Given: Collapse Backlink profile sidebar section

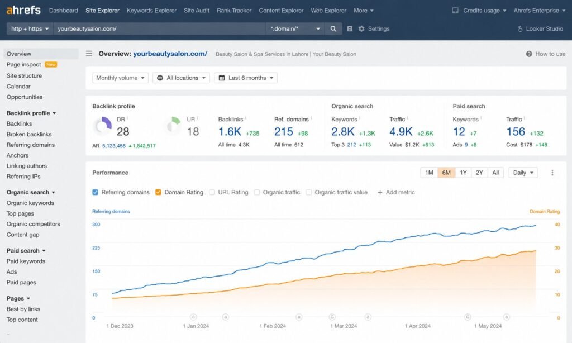Looking at the screenshot, I should (31, 113).
